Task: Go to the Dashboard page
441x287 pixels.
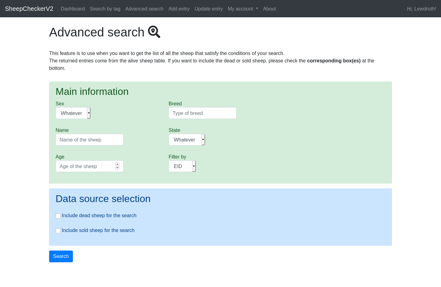Action: click(x=73, y=9)
